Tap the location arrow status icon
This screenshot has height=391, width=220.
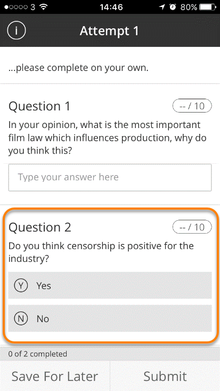(x=162, y=7)
